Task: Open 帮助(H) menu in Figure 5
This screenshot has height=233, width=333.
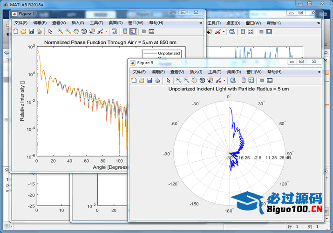Action: tap(274, 72)
